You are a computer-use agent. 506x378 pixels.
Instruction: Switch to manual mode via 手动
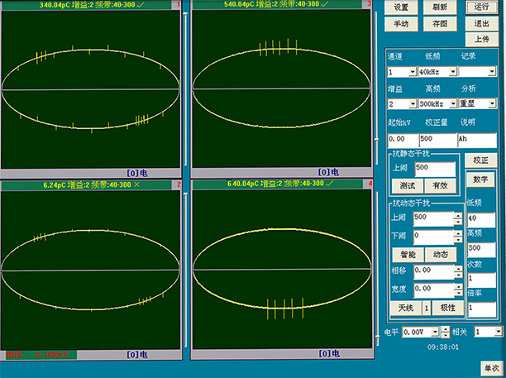[x=401, y=24]
